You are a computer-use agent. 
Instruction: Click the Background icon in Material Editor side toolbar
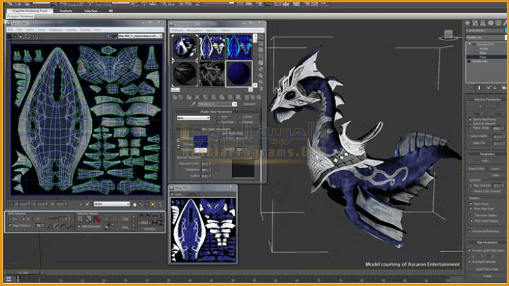point(260,50)
